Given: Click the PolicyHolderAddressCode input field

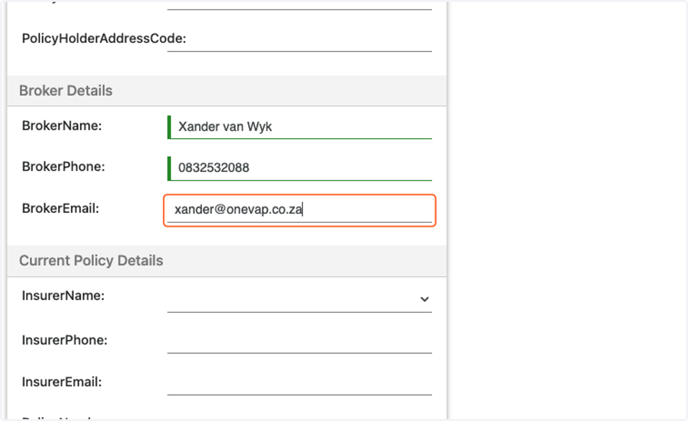Looking at the screenshot, I should (x=299, y=40).
